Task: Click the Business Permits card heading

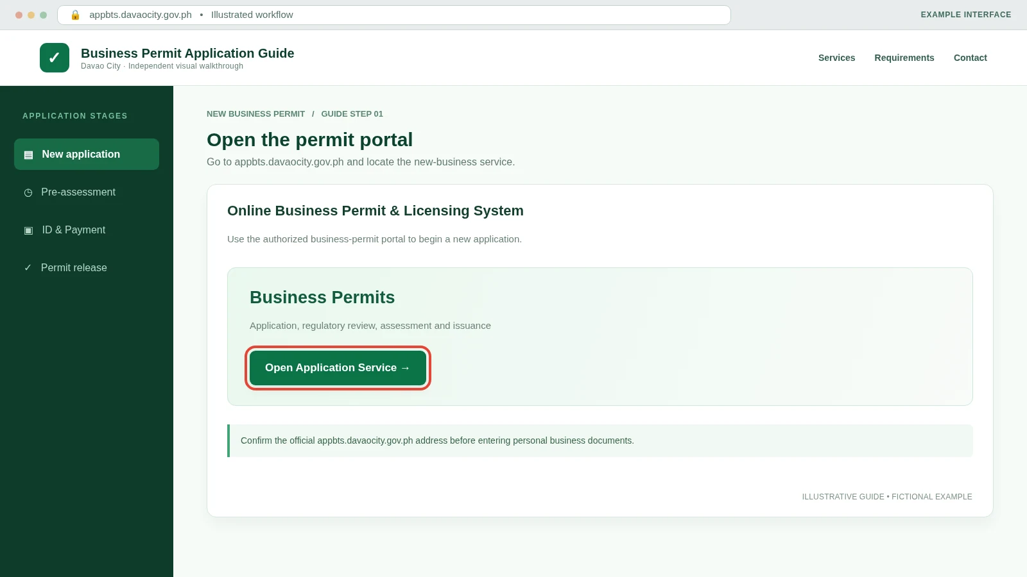Action: (x=322, y=297)
